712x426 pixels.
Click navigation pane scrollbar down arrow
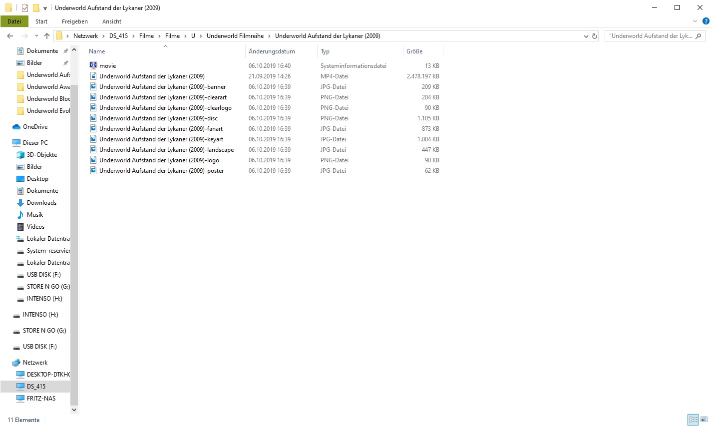pos(74,410)
